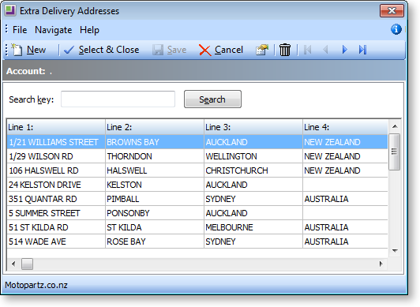Viewport: 420px width, 307px height.
Task: Click the horizontal scrollbar right arrow
Action: click(x=381, y=264)
